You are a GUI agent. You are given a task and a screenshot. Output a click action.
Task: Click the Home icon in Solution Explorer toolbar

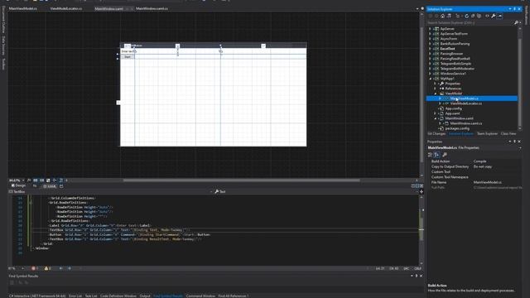tap(442, 16)
